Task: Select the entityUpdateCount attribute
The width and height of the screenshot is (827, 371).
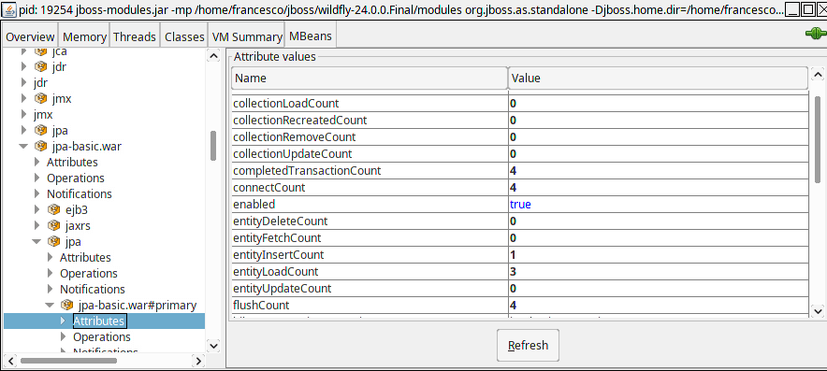Action: tap(283, 288)
